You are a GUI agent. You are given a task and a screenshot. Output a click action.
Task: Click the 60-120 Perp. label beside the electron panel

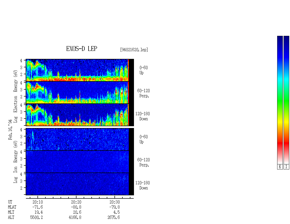click(x=143, y=93)
